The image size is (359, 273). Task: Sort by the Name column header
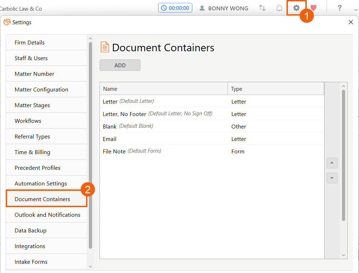164,89
